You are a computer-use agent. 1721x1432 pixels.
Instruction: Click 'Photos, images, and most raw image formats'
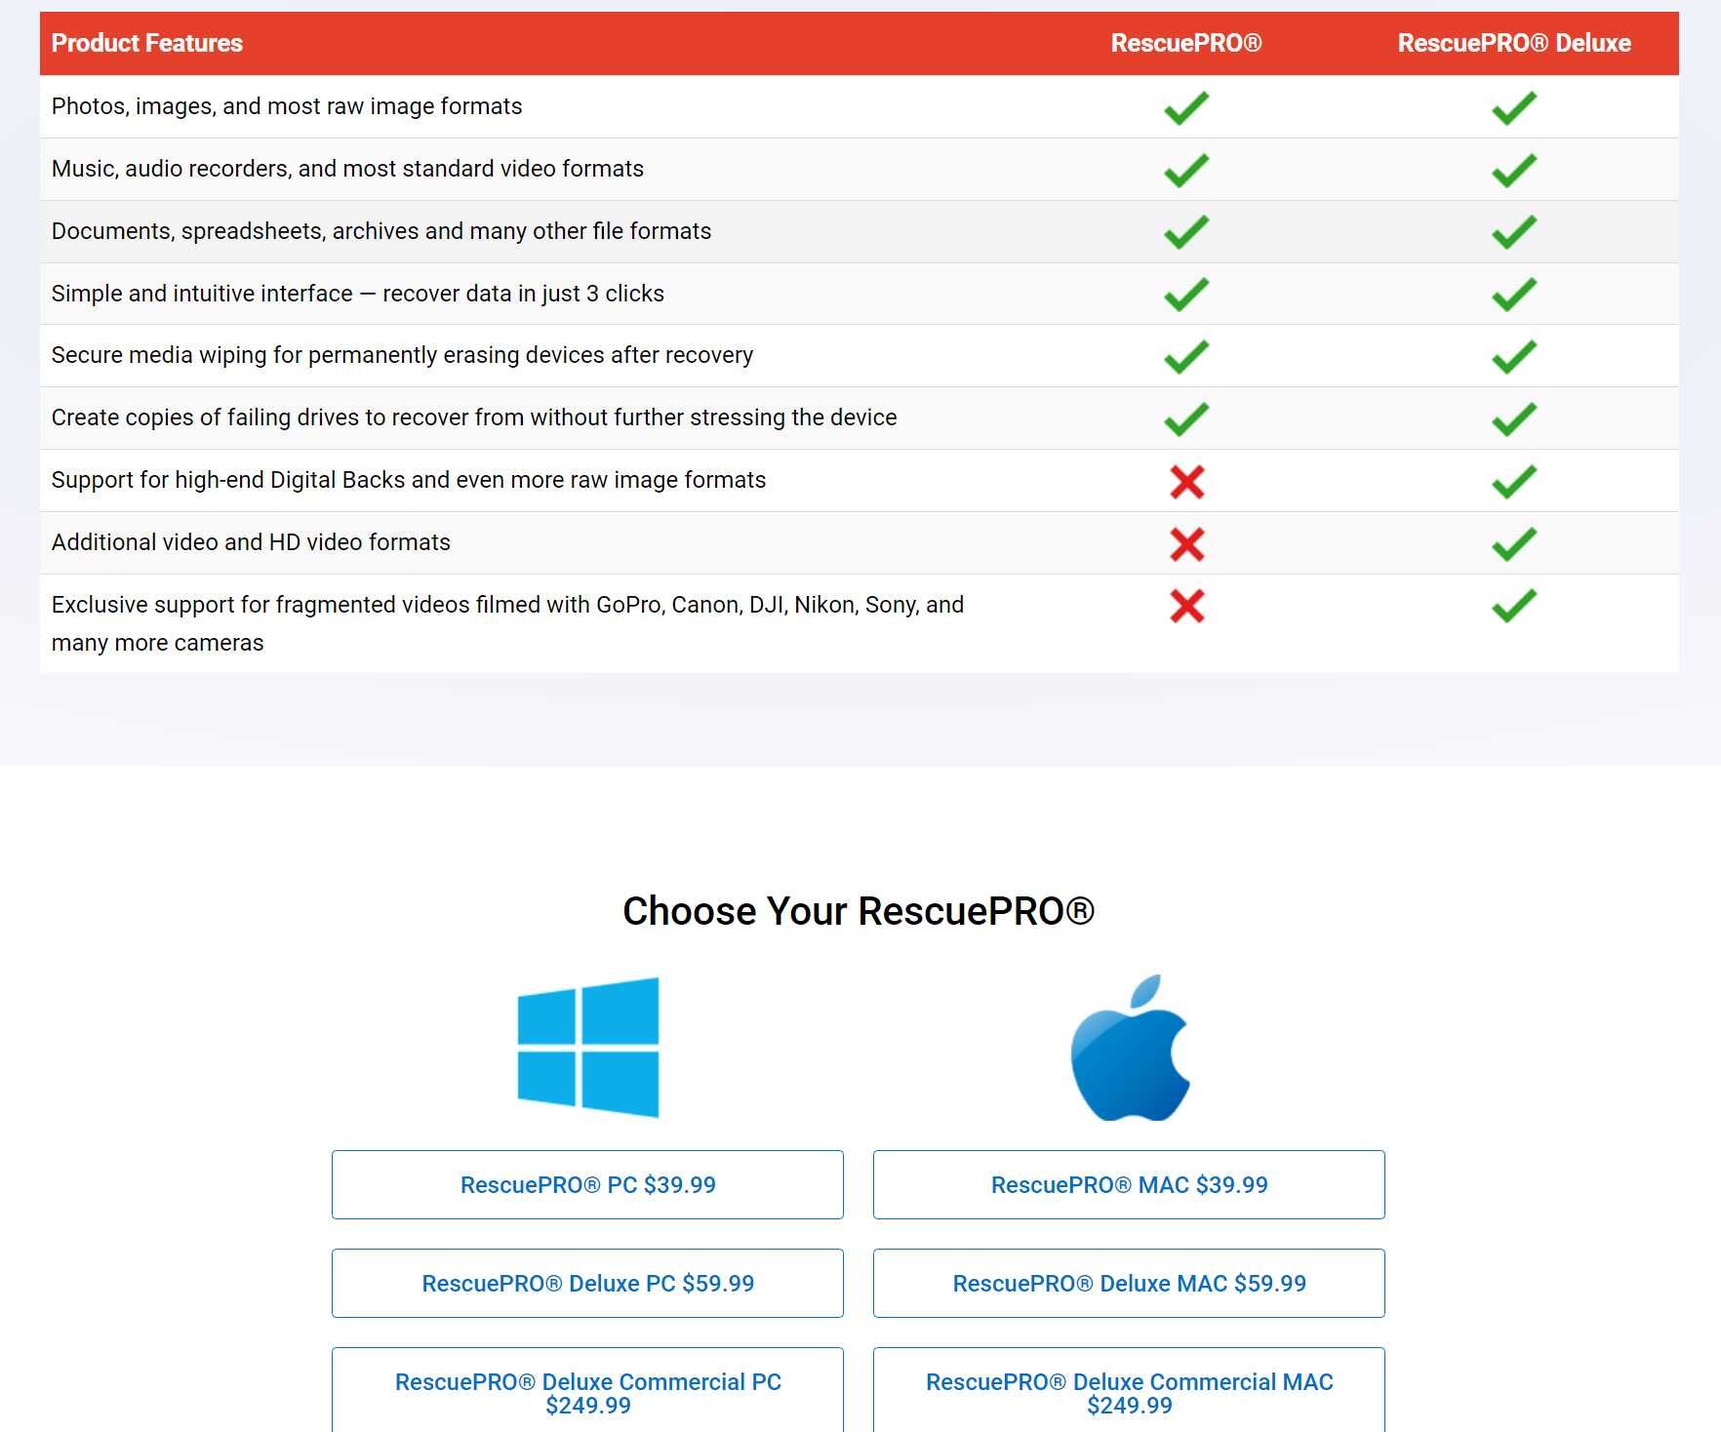click(x=287, y=106)
